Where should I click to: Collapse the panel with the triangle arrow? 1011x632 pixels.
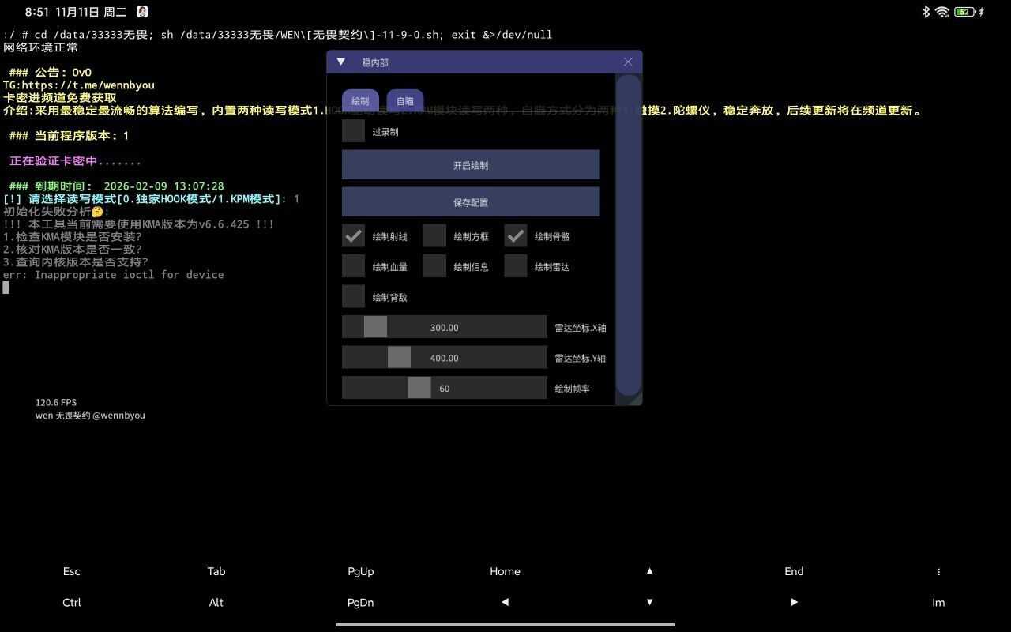tap(341, 62)
